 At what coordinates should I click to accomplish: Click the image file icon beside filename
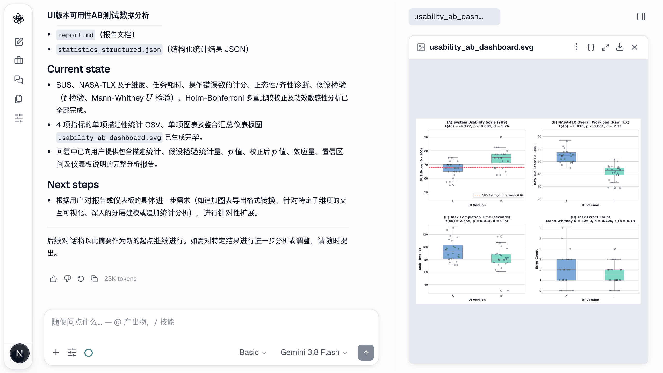click(x=421, y=47)
